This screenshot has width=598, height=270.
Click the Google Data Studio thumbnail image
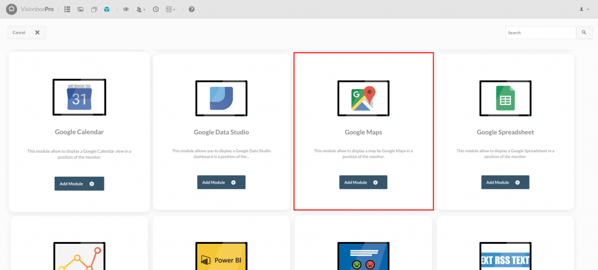click(x=221, y=98)
